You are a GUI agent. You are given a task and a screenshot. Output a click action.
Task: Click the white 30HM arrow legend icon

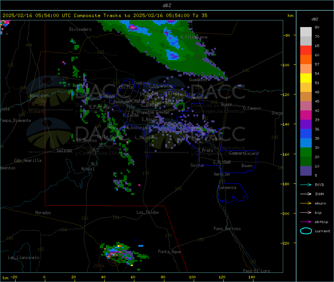point(306,194)
